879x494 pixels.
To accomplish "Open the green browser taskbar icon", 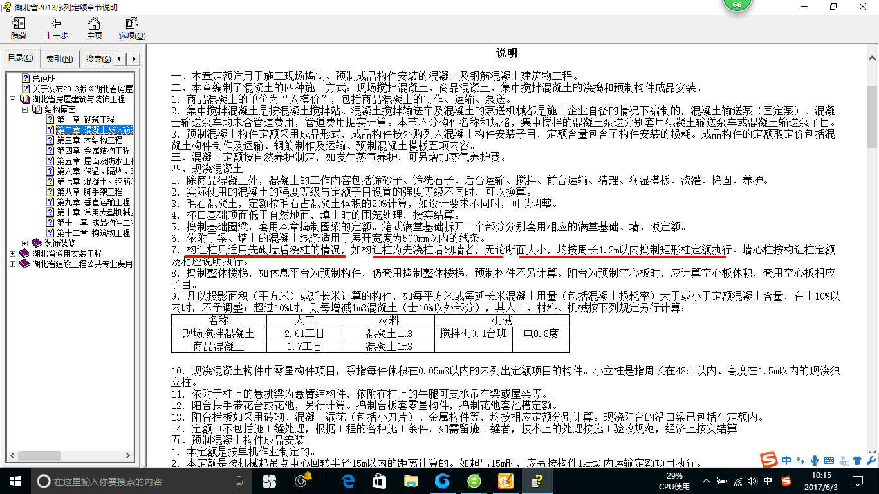I will [x=474, y=480].
